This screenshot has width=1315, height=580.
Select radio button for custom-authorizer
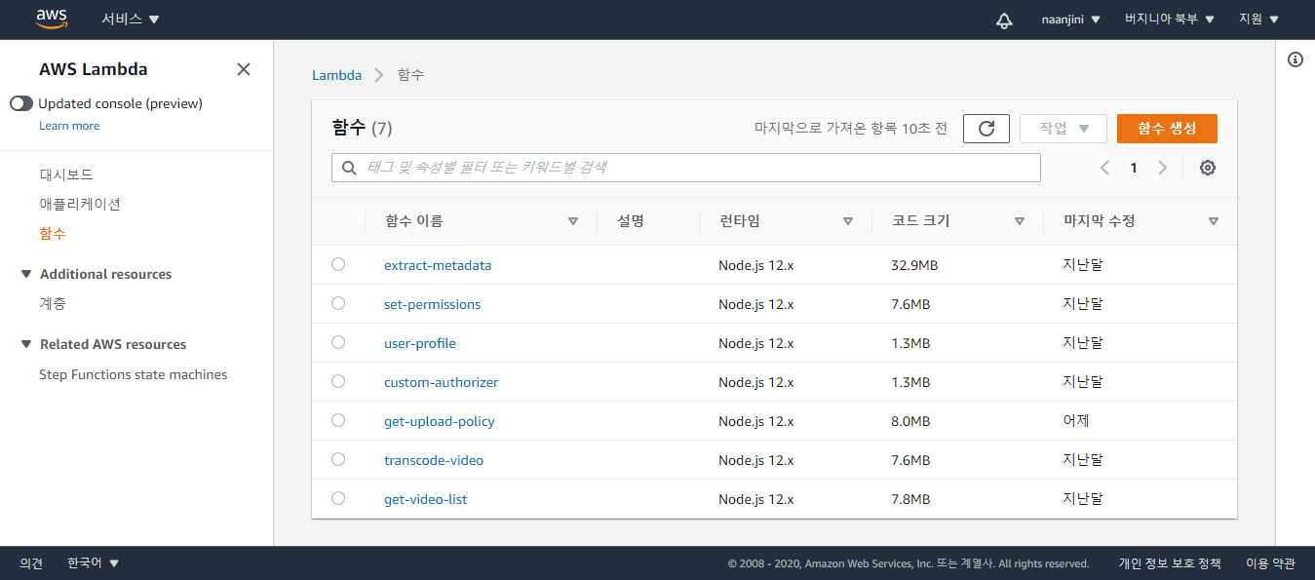(x=338, y=381)
